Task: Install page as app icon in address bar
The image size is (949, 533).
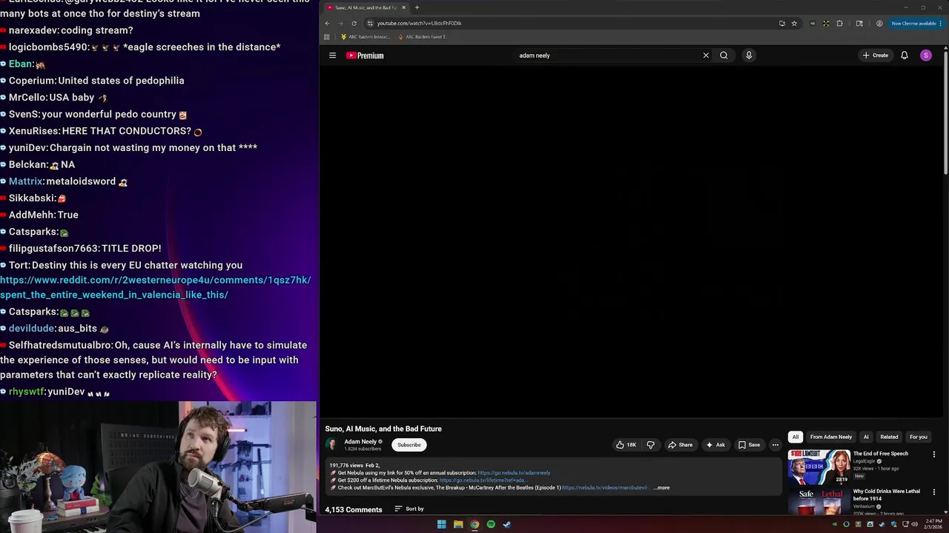Action: (x=782, y=23)
